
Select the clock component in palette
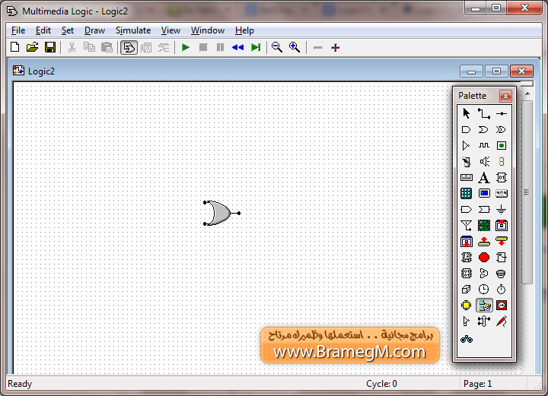484,290
